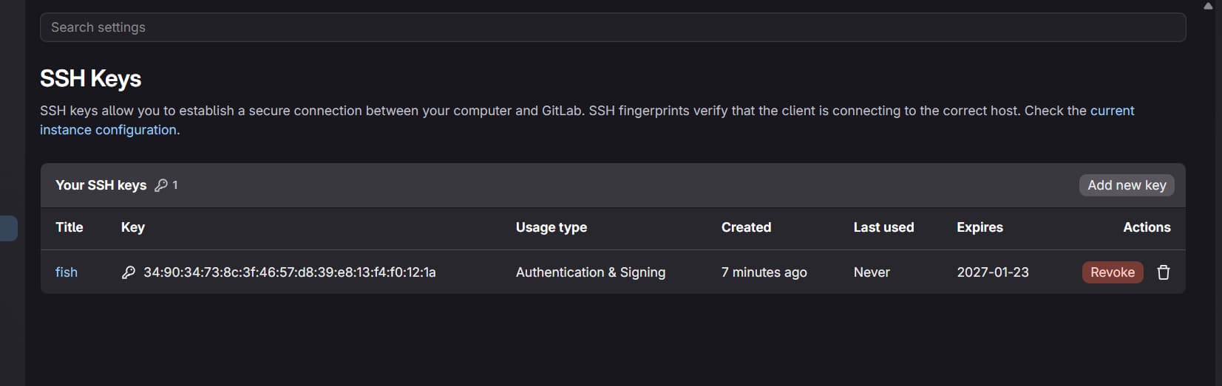The height and width of the screenshot is (386, 1222).
Task: Click the Last used column header
Action: tap(883, 227)
